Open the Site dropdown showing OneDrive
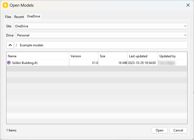The width and height of the screenshot is (194, 140). (101, 26)
